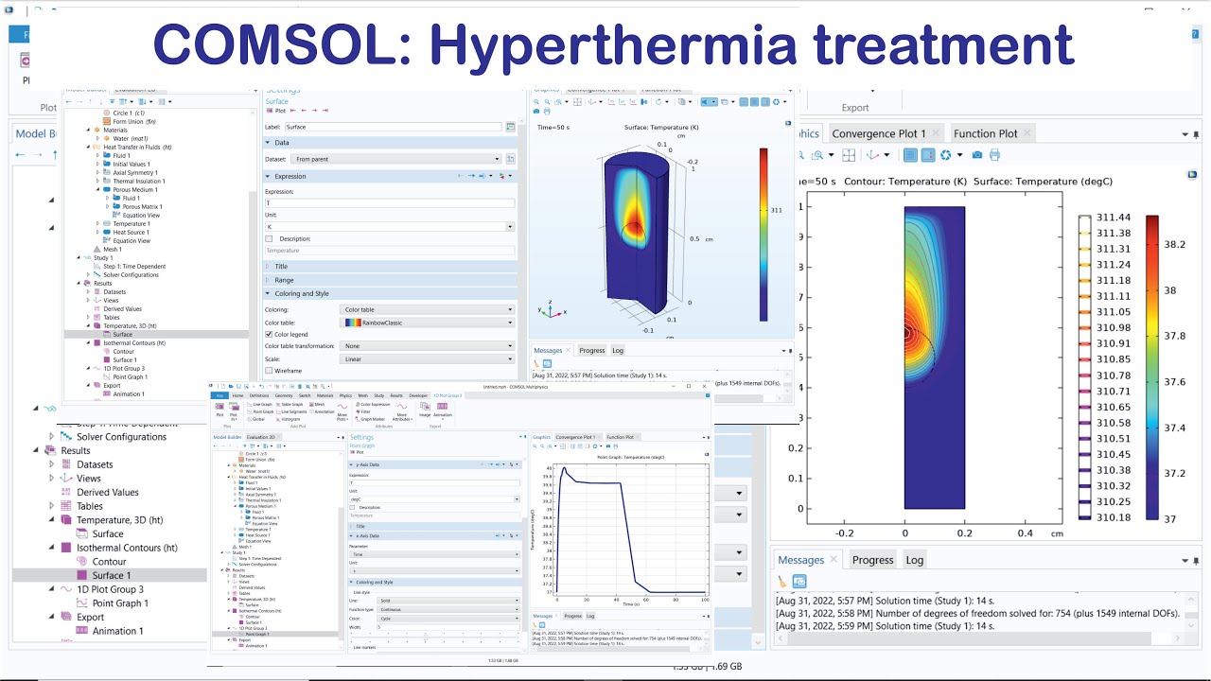Open Results ribbon tab in lower window

click(396, 395)
